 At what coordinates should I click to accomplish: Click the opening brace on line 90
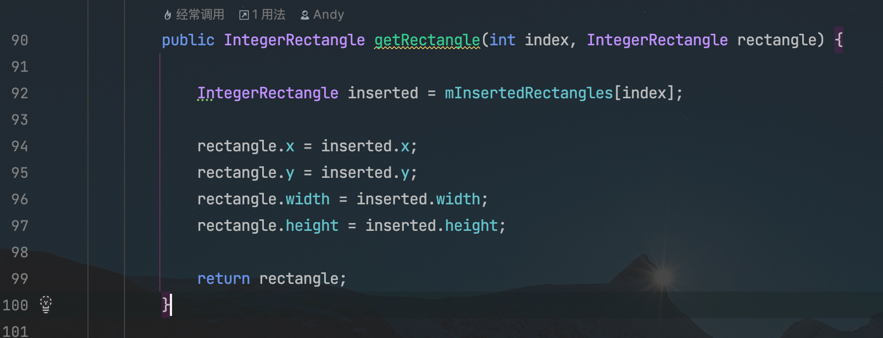point(839,40)
